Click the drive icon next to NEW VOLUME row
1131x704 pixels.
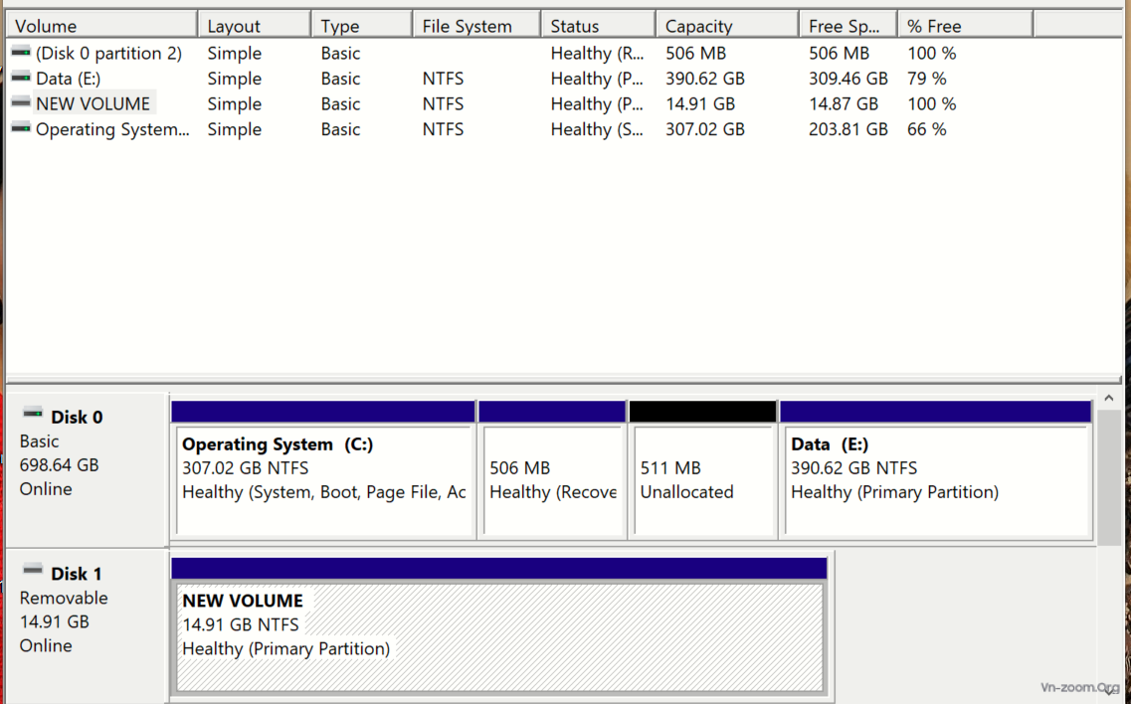21,102
